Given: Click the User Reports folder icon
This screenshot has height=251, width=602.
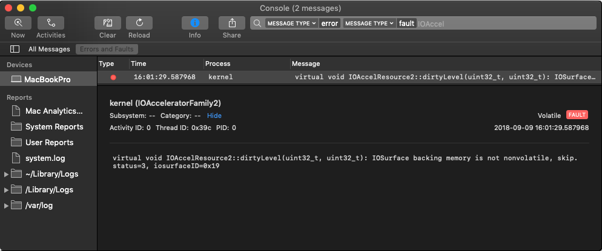Looking at the screenshot, I should (16, 142).
